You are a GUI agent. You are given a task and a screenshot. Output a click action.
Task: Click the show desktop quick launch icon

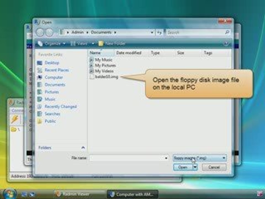24,194
